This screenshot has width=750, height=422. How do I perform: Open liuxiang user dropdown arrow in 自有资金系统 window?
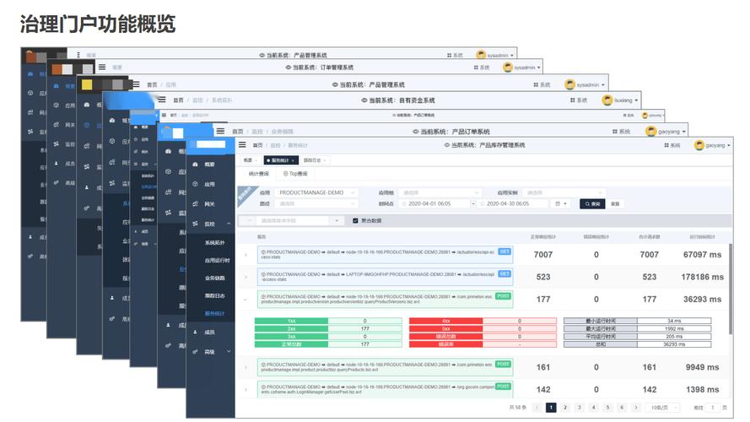point(636,100)
